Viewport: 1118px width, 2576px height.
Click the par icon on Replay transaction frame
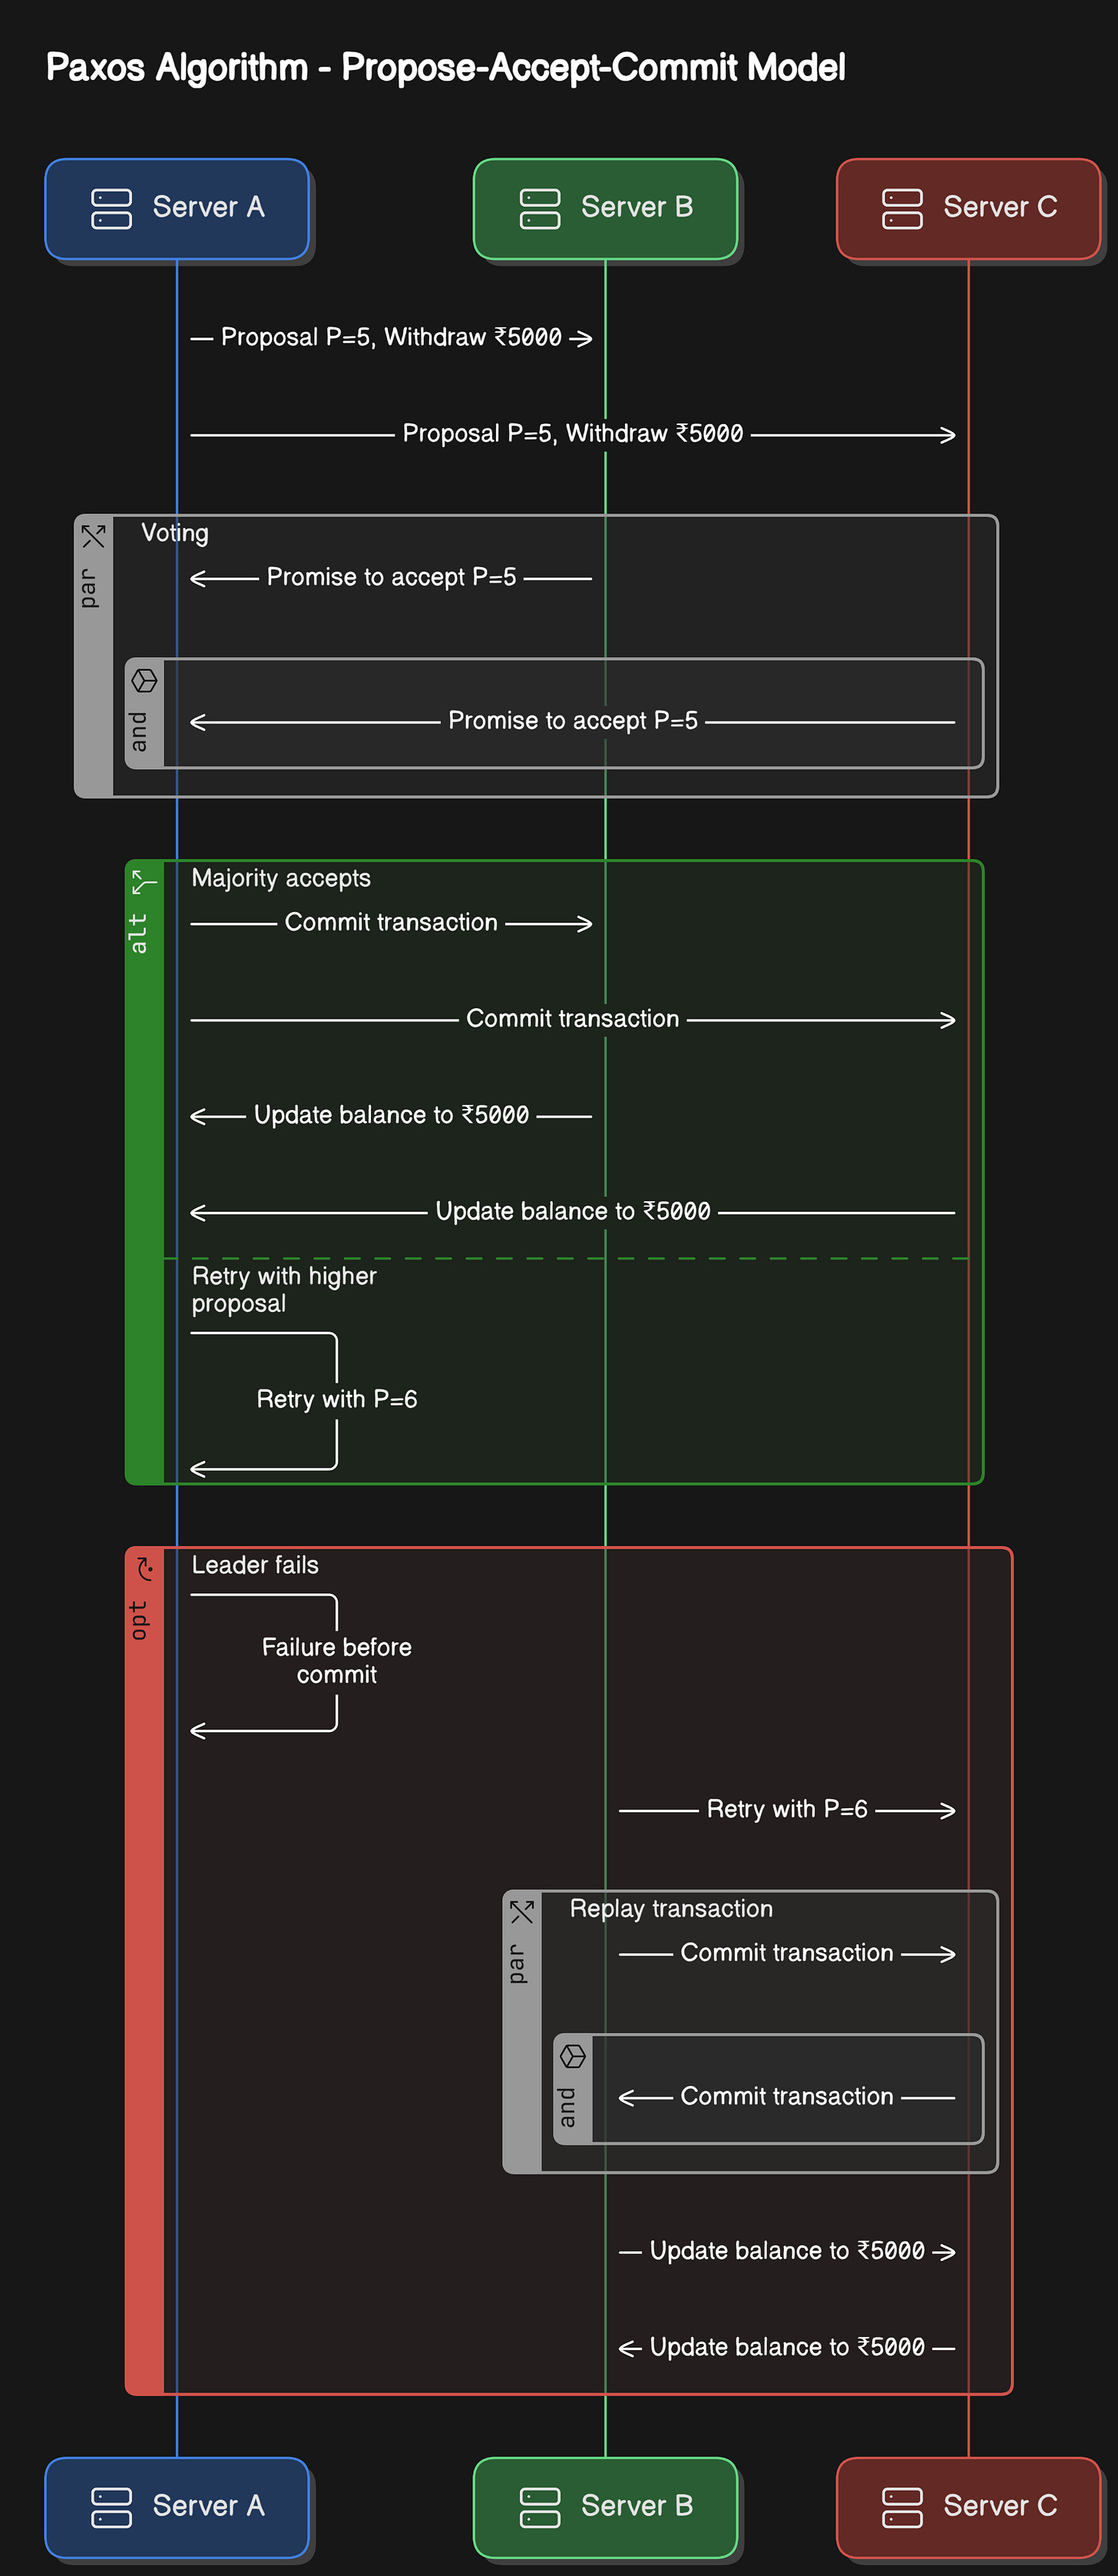(521, 1912)
